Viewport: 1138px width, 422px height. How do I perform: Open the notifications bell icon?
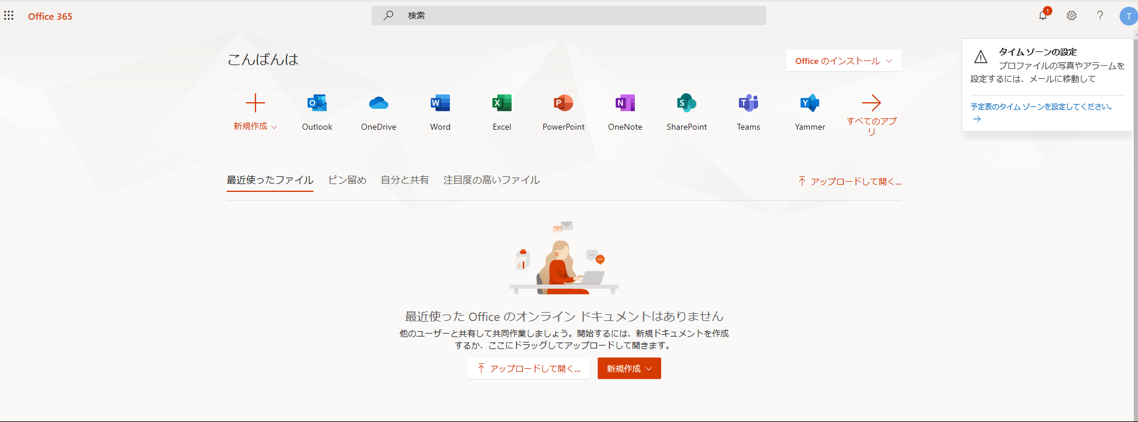point(1043,16)
